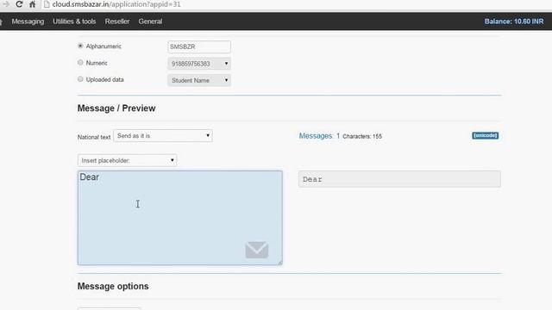
Task: Go to the browser home page icon
Action: pyautogui.click(x=33, y=4)
